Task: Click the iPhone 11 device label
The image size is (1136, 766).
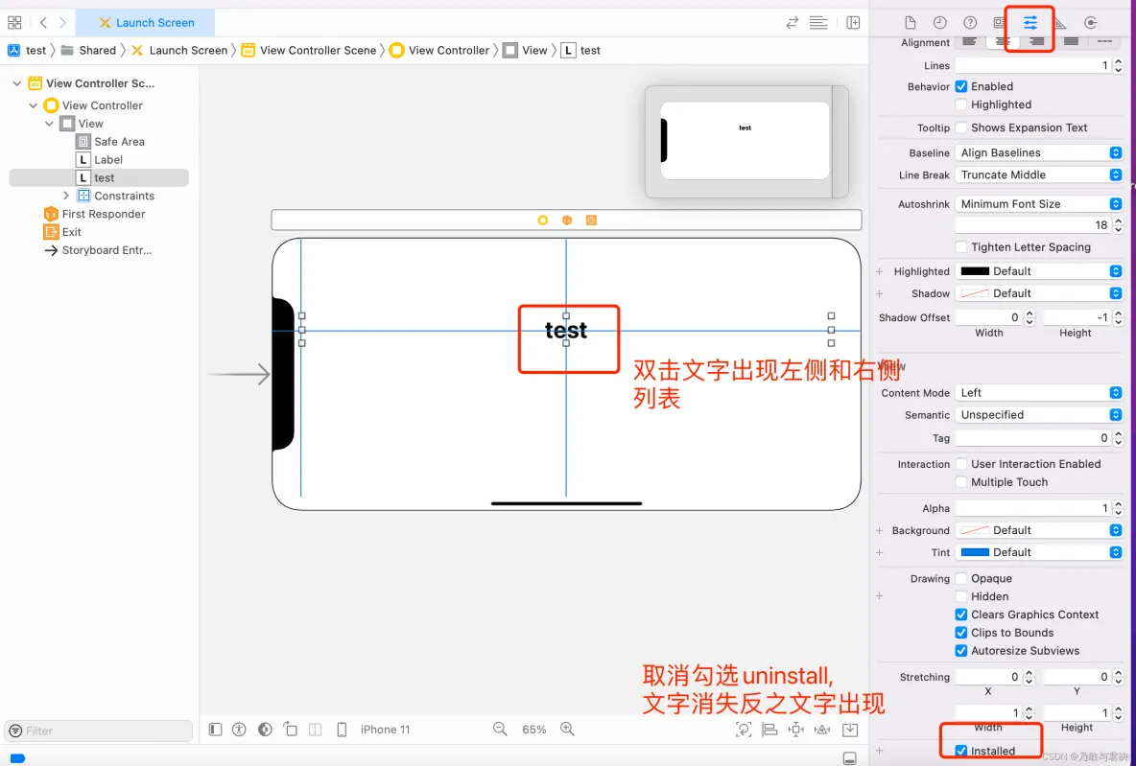Action: [x=386, y=729]
